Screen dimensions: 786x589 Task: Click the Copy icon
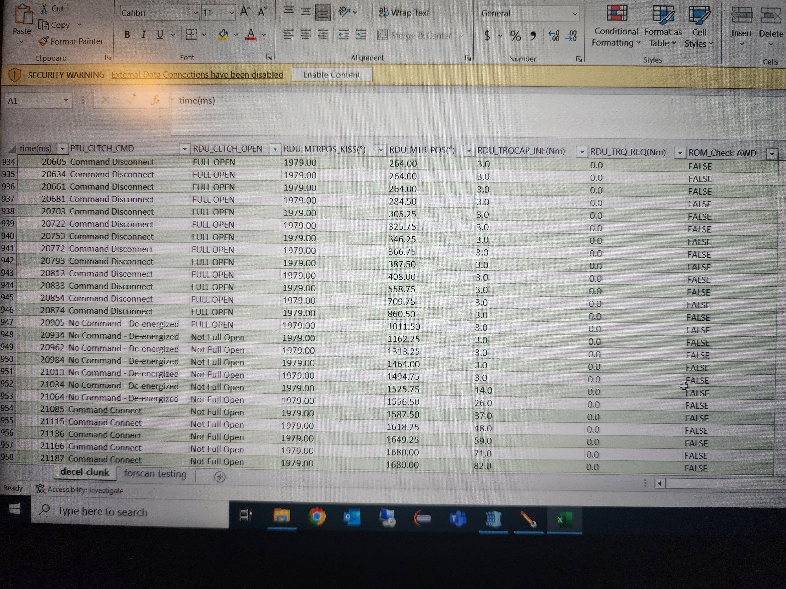click(44, 25)
